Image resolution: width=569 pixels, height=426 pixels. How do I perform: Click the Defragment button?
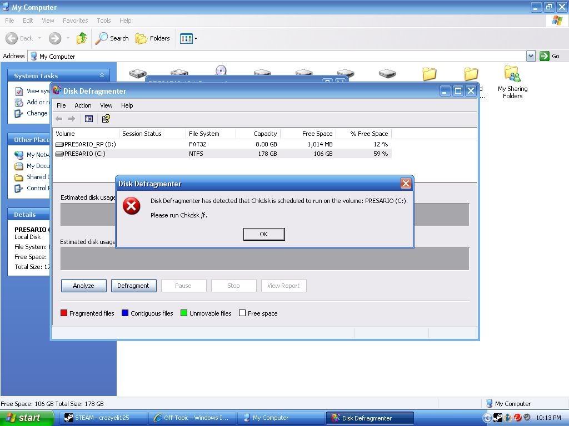[x=133, y=286]
